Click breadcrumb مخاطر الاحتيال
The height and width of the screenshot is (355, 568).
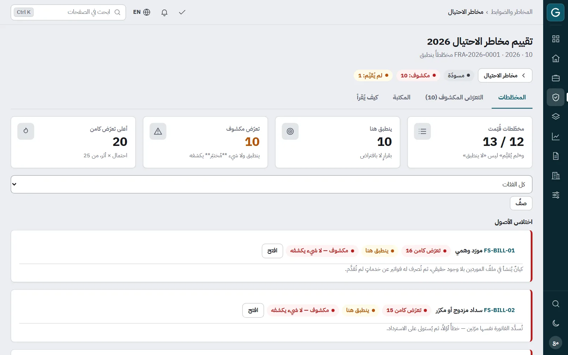[x=465, y=12]
